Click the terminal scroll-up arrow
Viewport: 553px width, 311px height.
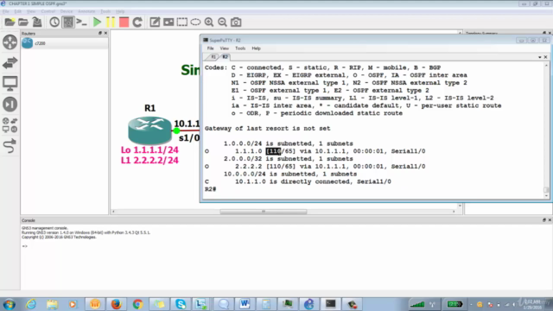546,66
